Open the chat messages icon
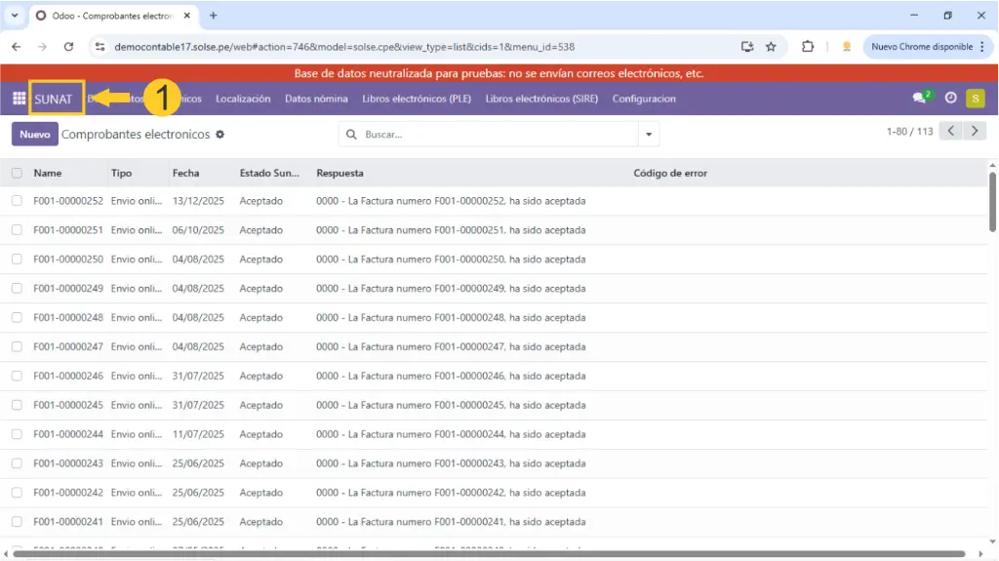 919,99
